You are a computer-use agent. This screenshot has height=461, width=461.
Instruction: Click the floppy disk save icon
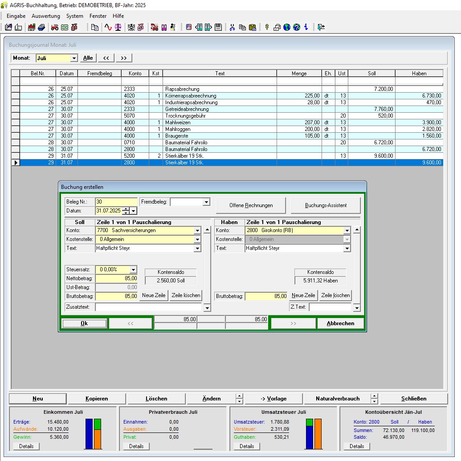218,27
